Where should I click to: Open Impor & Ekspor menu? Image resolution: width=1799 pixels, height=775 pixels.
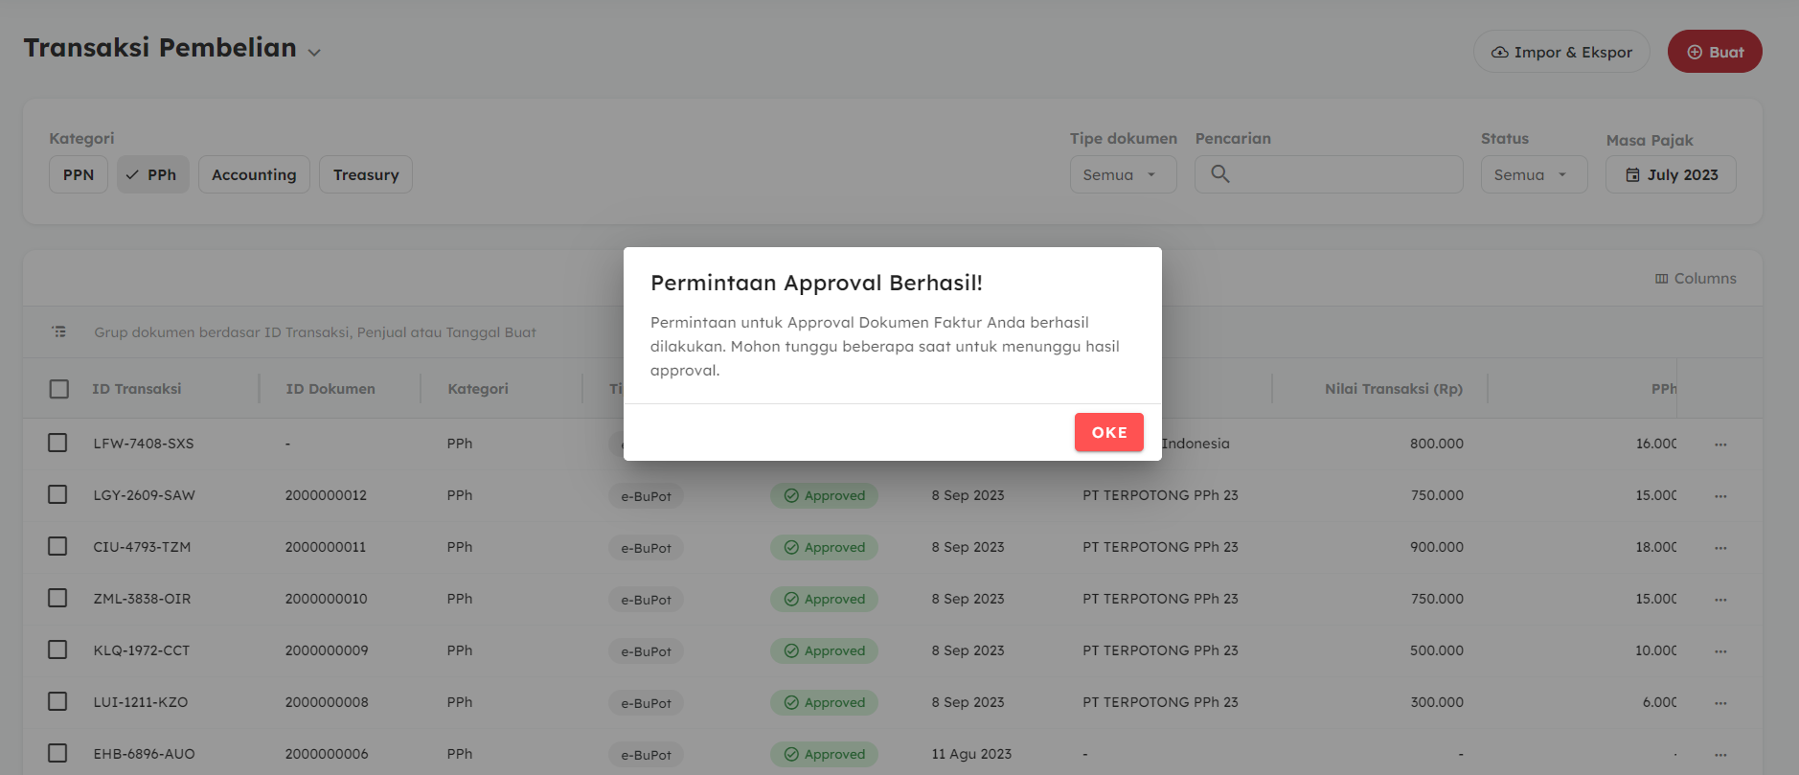[1560, 52]
